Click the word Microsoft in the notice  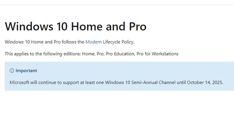(x=19, y=82)
